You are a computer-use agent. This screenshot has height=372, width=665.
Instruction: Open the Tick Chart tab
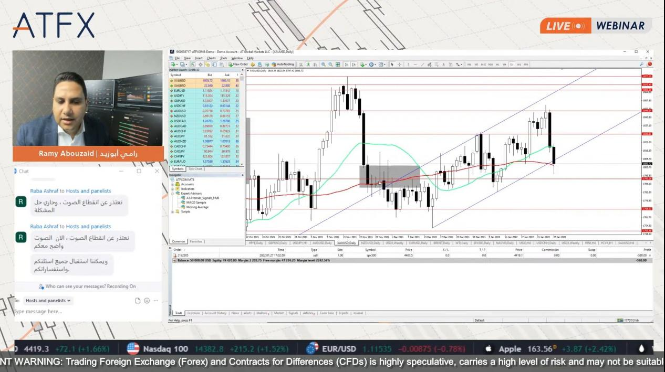tap(195, 169)
